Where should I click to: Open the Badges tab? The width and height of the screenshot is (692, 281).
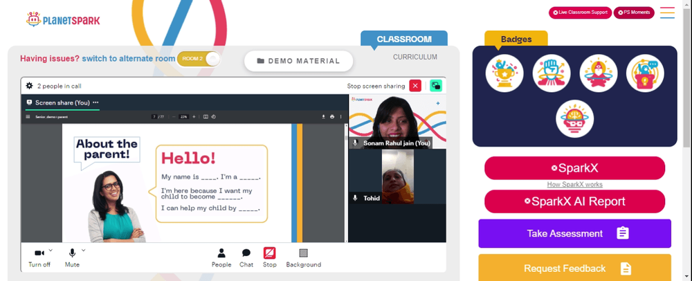[516, 39]
